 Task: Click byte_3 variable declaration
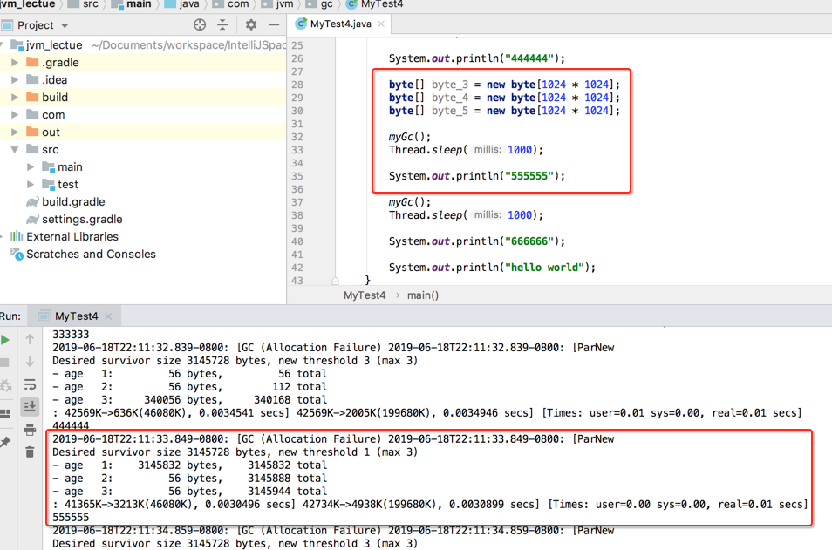tap(450, 85)
